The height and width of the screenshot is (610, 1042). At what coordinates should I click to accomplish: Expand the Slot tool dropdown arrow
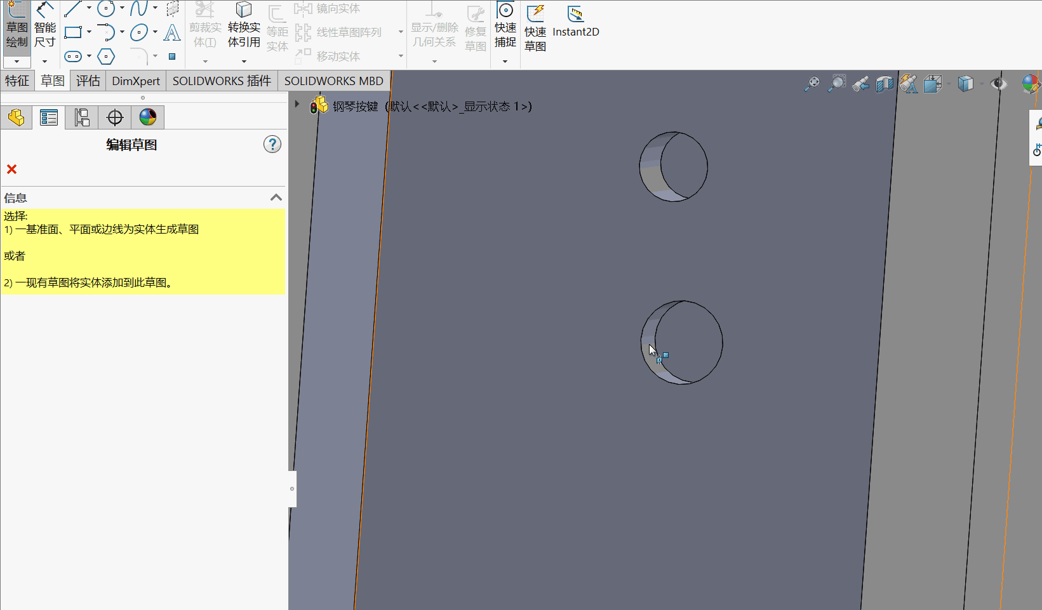coord(89,56)
